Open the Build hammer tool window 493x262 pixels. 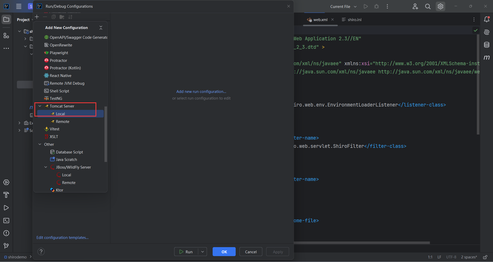tap(6, 195)
